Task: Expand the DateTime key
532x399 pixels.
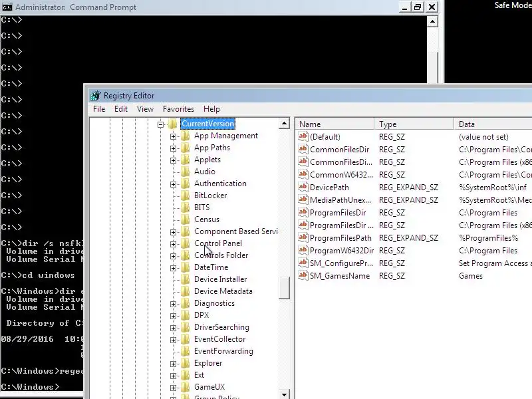Action: tap(173, 268)
